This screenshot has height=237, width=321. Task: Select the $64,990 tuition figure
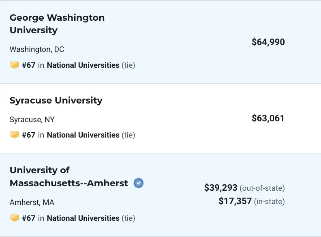(x=268, y=42)
